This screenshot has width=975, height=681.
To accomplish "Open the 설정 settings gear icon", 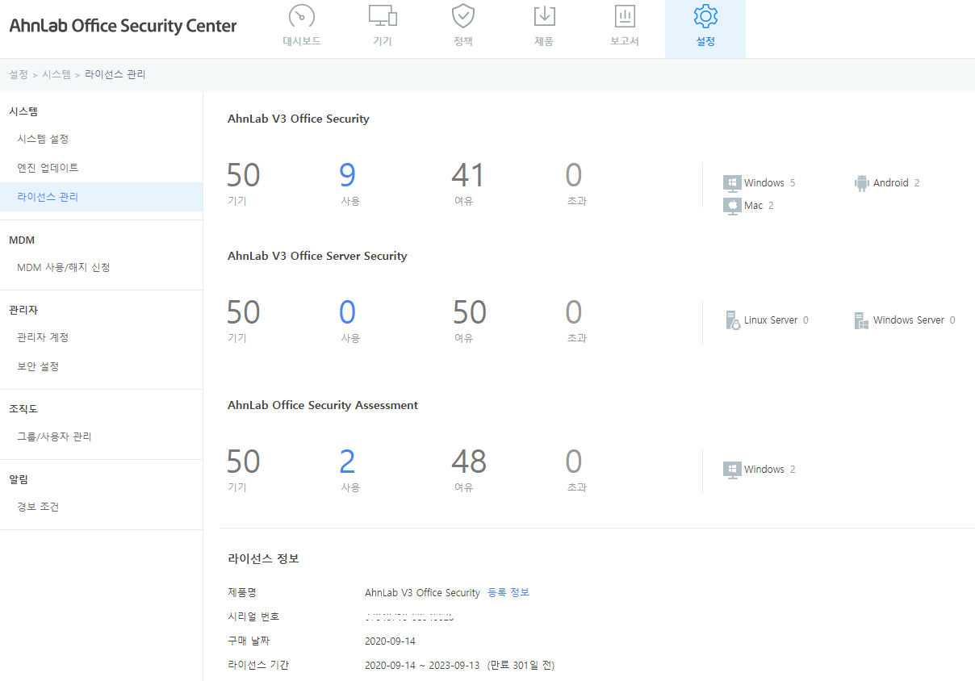I will (x=705, y=16).
